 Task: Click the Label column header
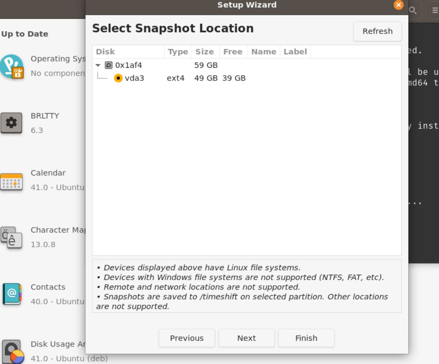click(295, 52)
